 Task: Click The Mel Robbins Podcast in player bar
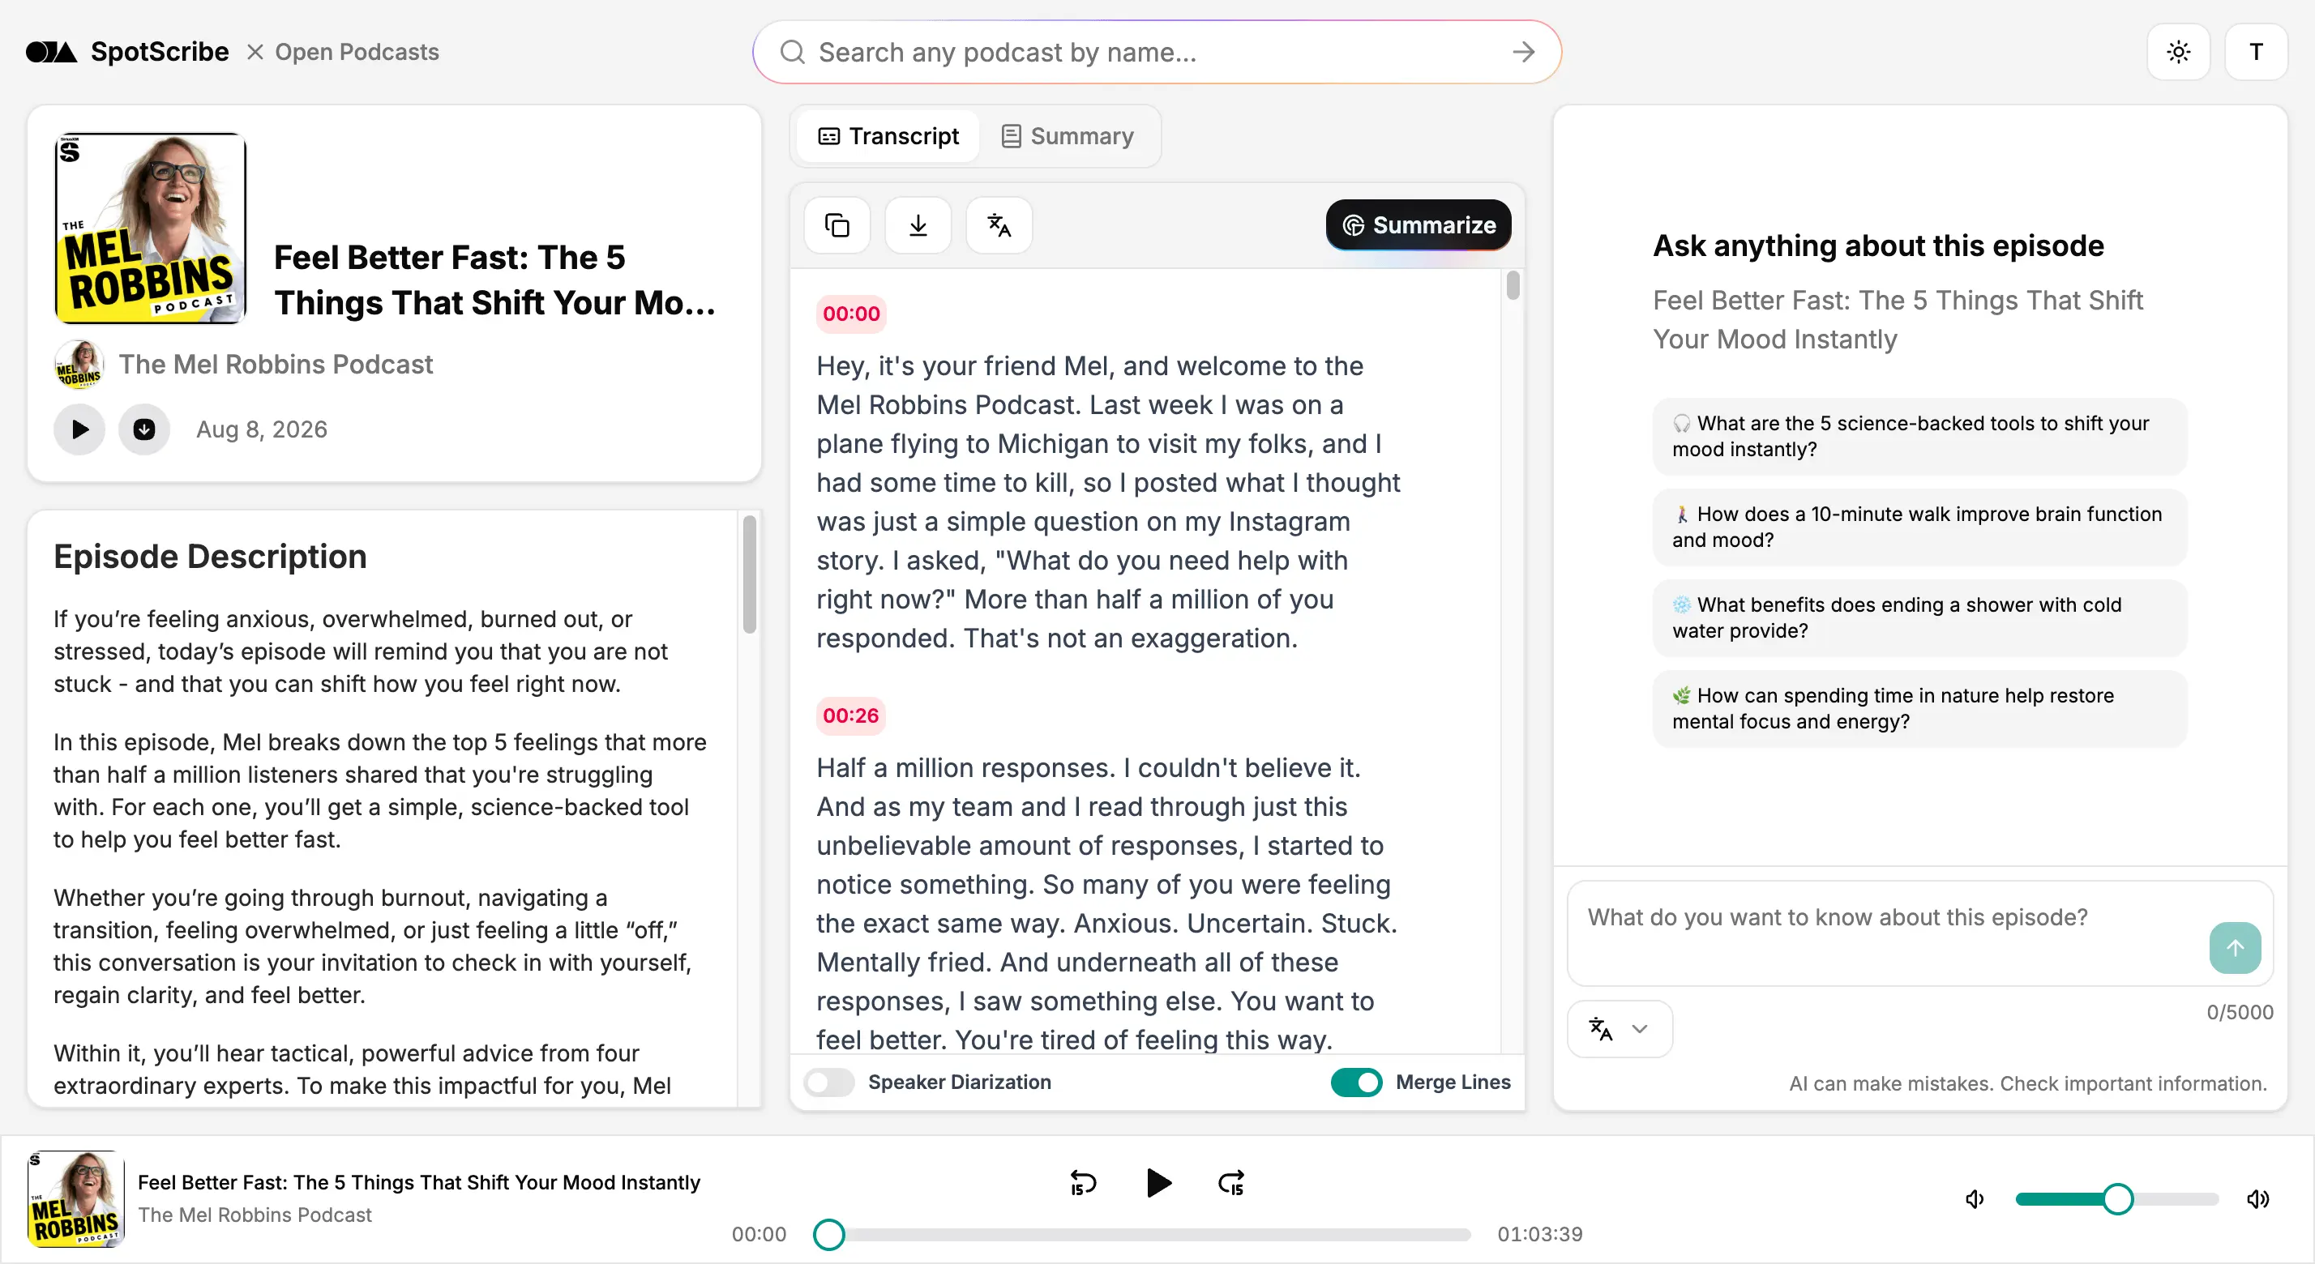pos(255,1215)
